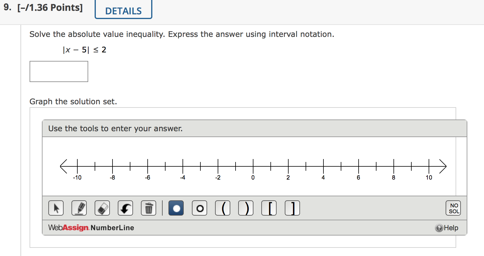
Task: Toggle the open point tool
Action: [199, 208]
